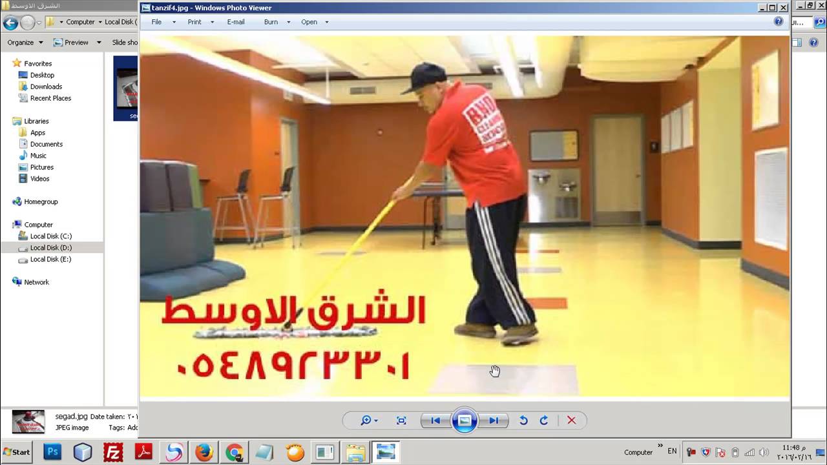Expand the File dropdown arrow
Image resolution: width=827 pixels, height=465 pixels.
(x=174, y=22)
